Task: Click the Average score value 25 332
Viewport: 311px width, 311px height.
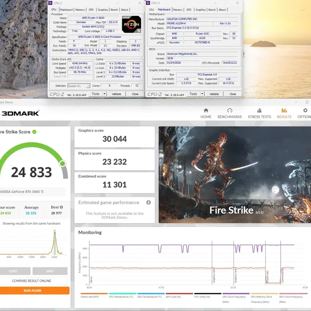Action: click(31, 213)
